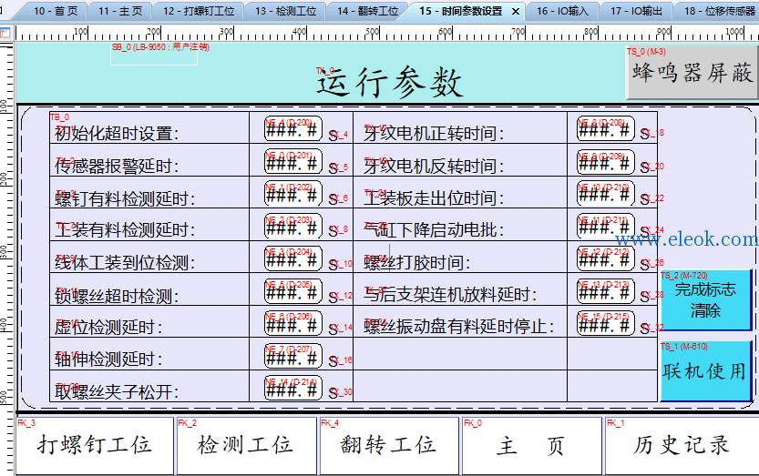Select numeric input for 牙纹电机反转时间

coord(606,161)
